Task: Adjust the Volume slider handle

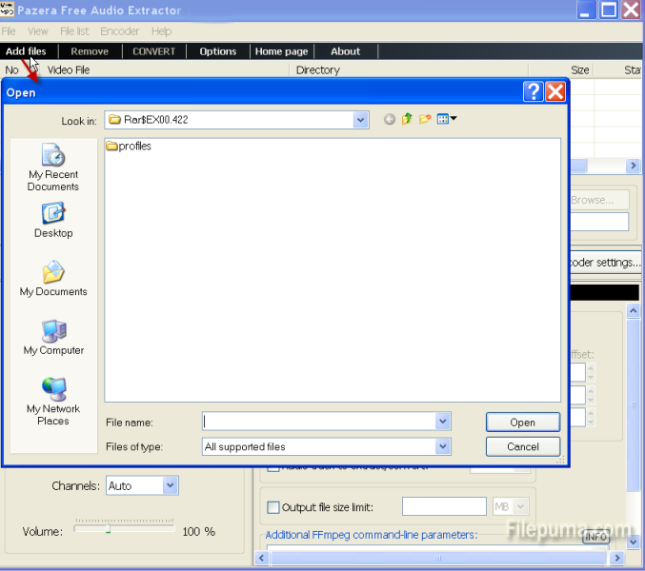Action: (x=109, y=530)
